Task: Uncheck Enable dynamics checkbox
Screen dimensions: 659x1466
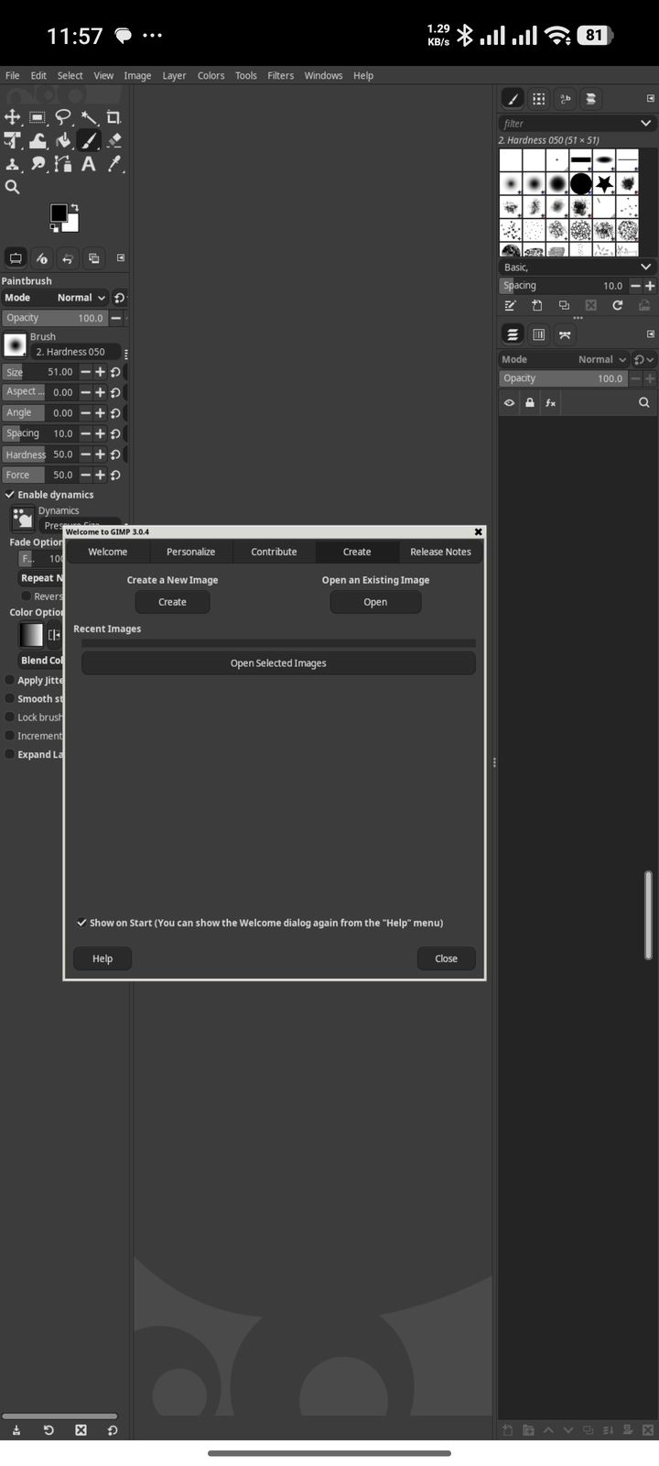Action: [10, 495]
